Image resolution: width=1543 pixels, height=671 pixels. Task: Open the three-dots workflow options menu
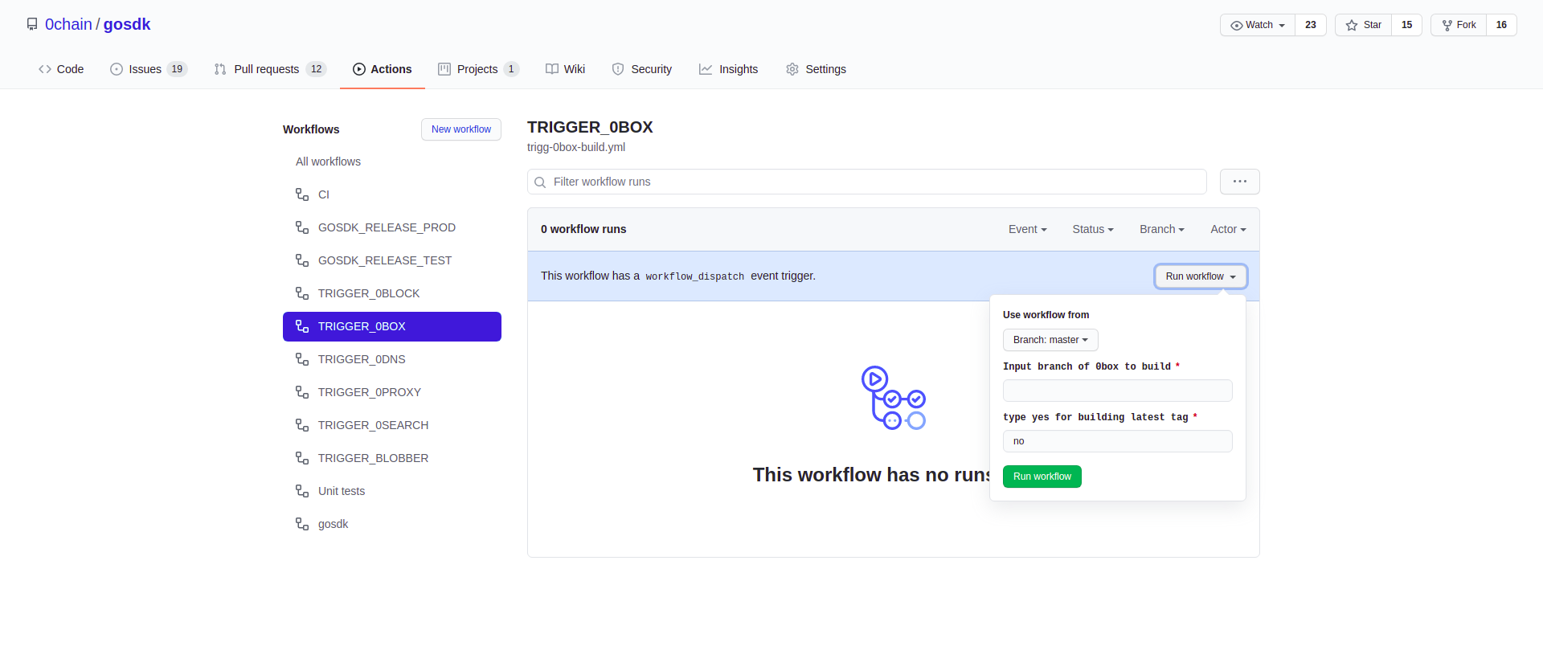click(x=1239, y=182)
